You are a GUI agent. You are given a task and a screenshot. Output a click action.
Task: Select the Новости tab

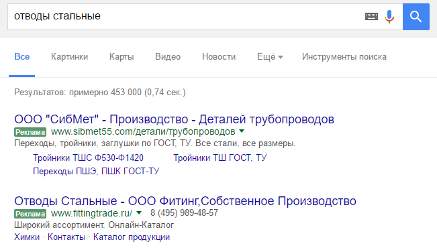[219, 57]
